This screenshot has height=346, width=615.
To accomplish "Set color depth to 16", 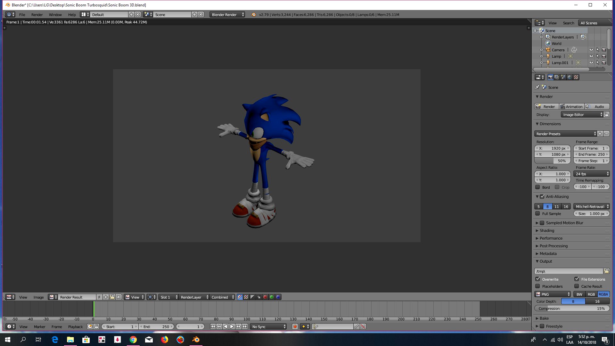I will point(597,301).
